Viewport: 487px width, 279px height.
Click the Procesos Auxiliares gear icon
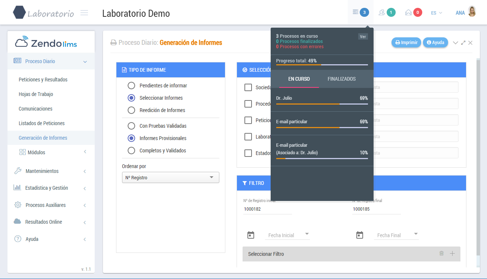click(x=18, y=205)
